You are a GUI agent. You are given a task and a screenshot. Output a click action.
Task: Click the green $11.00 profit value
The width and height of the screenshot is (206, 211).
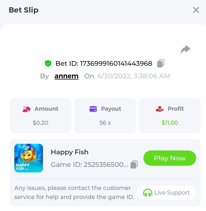170,123
